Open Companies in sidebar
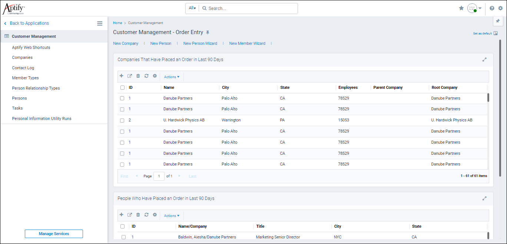The height and width of the screenshot is (244, 507). coord(22,57)
